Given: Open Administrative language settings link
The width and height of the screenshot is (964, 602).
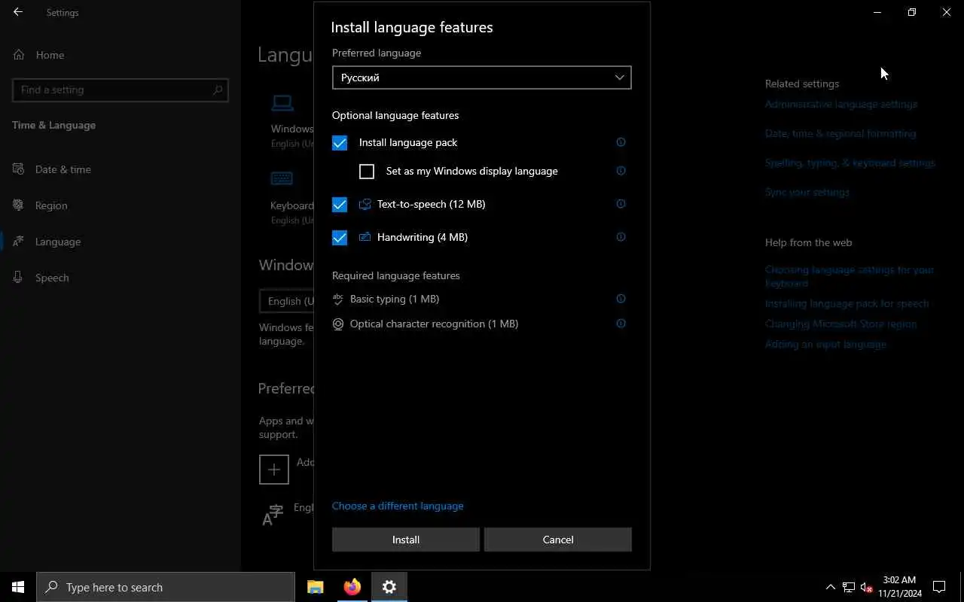Looking at the screenshot, I should click(841, 104).
